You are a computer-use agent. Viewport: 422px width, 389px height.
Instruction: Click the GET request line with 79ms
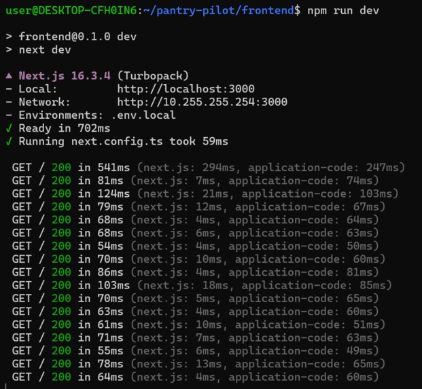[198, 207]
